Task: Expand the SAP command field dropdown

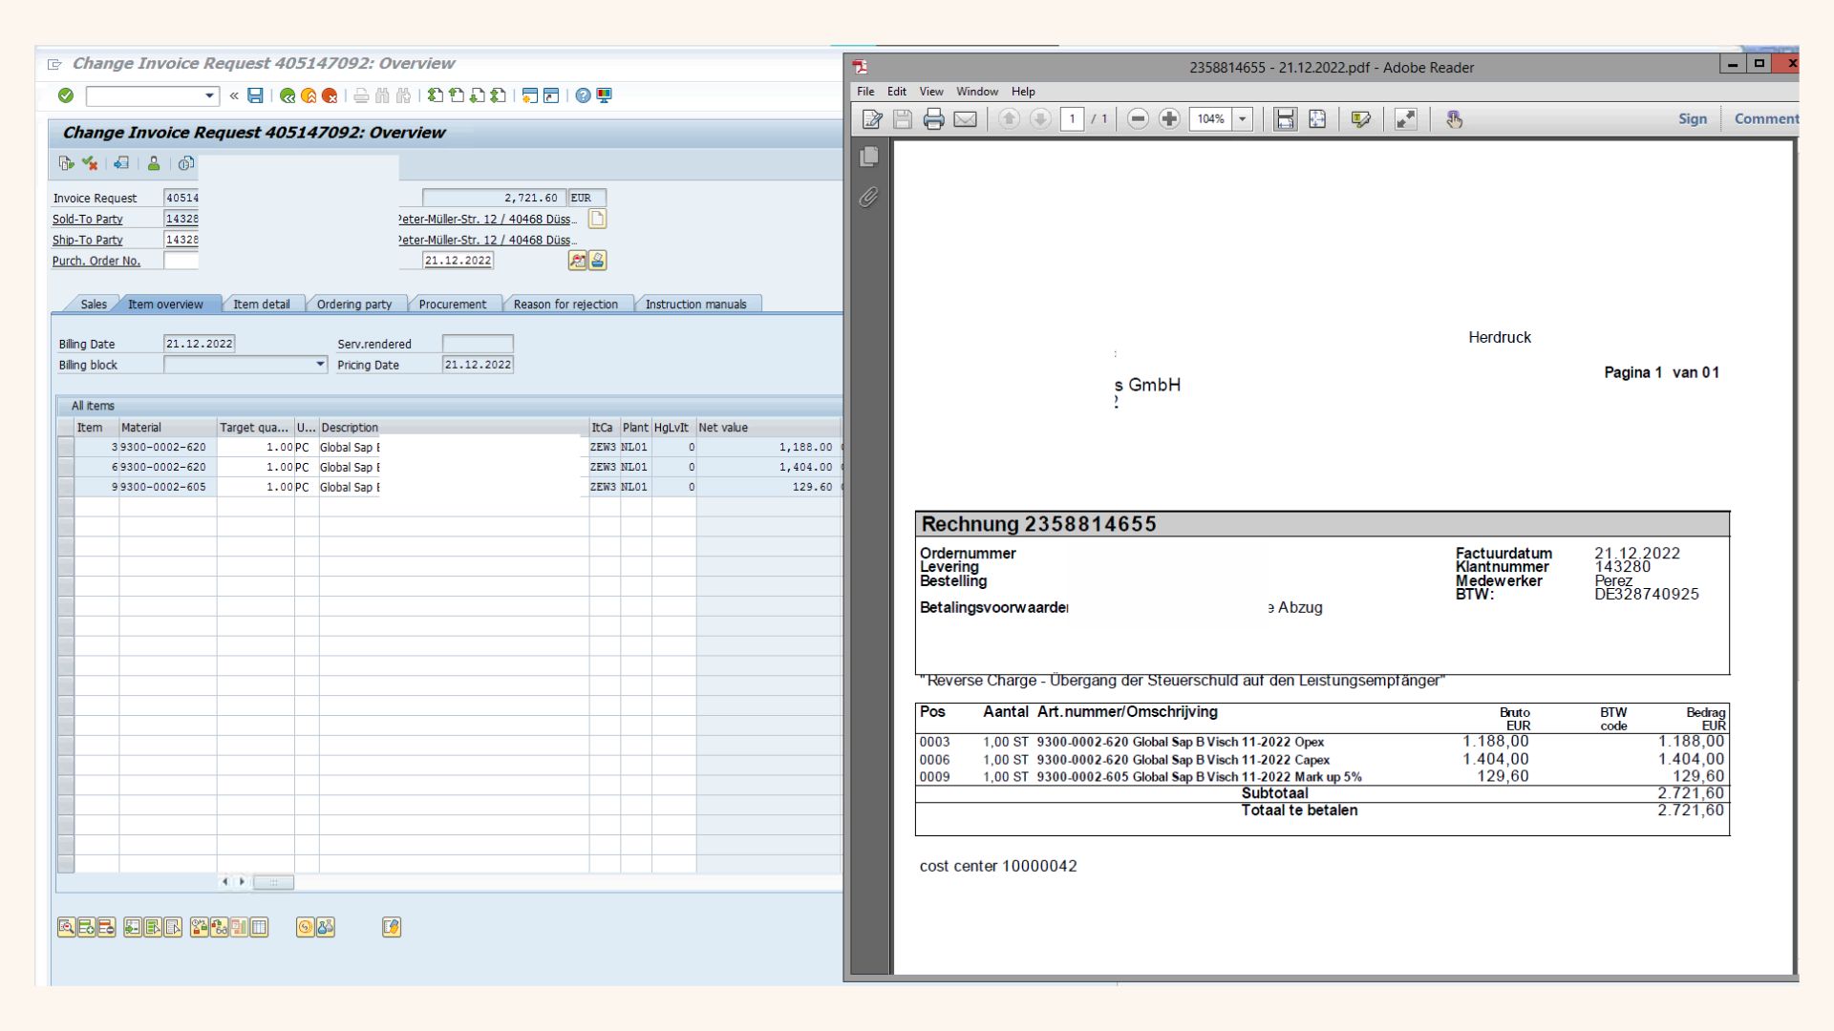Action: 210,95
